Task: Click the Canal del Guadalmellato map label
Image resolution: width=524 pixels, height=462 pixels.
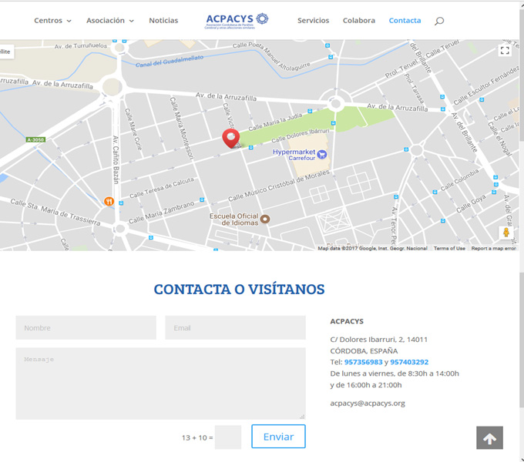Action: (170, 61)
